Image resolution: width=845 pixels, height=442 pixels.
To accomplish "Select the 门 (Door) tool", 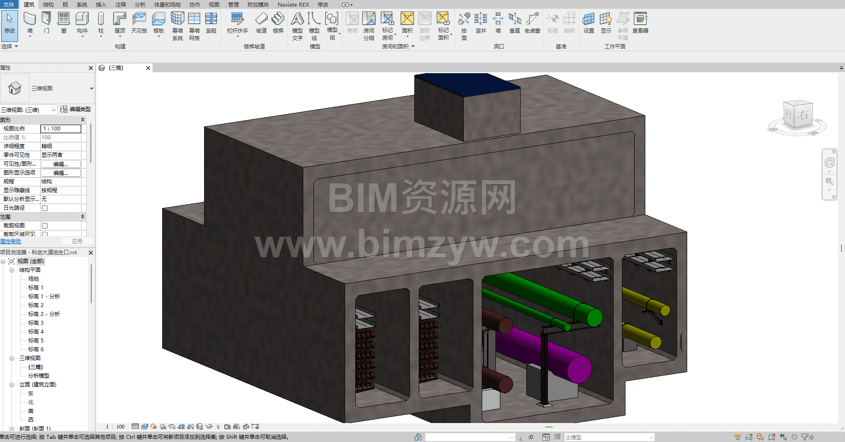I will [47, 23].
